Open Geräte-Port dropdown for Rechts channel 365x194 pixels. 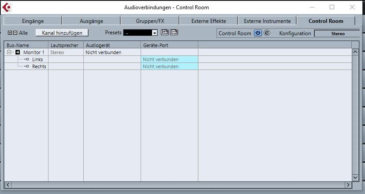click(x=169, y=66)
